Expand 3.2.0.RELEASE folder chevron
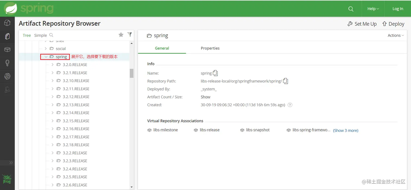This screenshot has height=190, width=411. [x=52, y=65]
